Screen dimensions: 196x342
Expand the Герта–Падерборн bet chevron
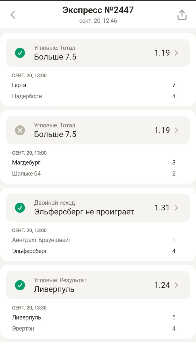click(177, 53)
